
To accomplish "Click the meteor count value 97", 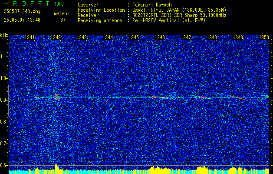I will (62, 20).
